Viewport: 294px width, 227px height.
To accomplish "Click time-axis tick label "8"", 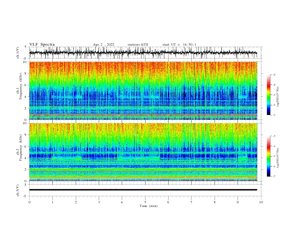I will point(215,202).
